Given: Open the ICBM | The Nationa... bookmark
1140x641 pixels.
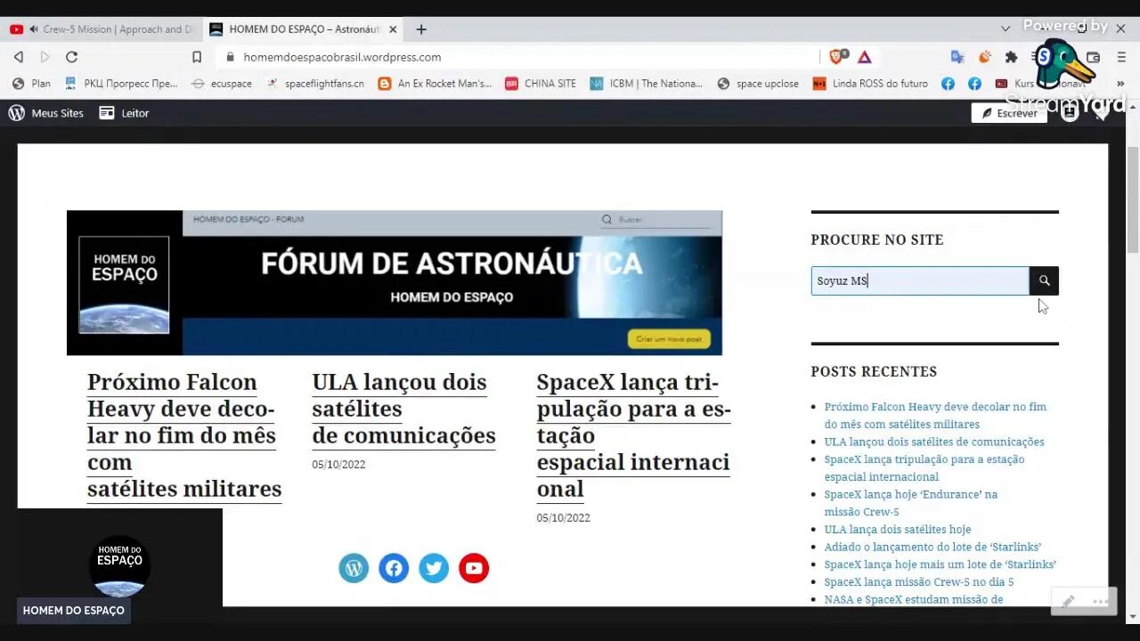Looking at the screenshot, I should tap(647, 84).
